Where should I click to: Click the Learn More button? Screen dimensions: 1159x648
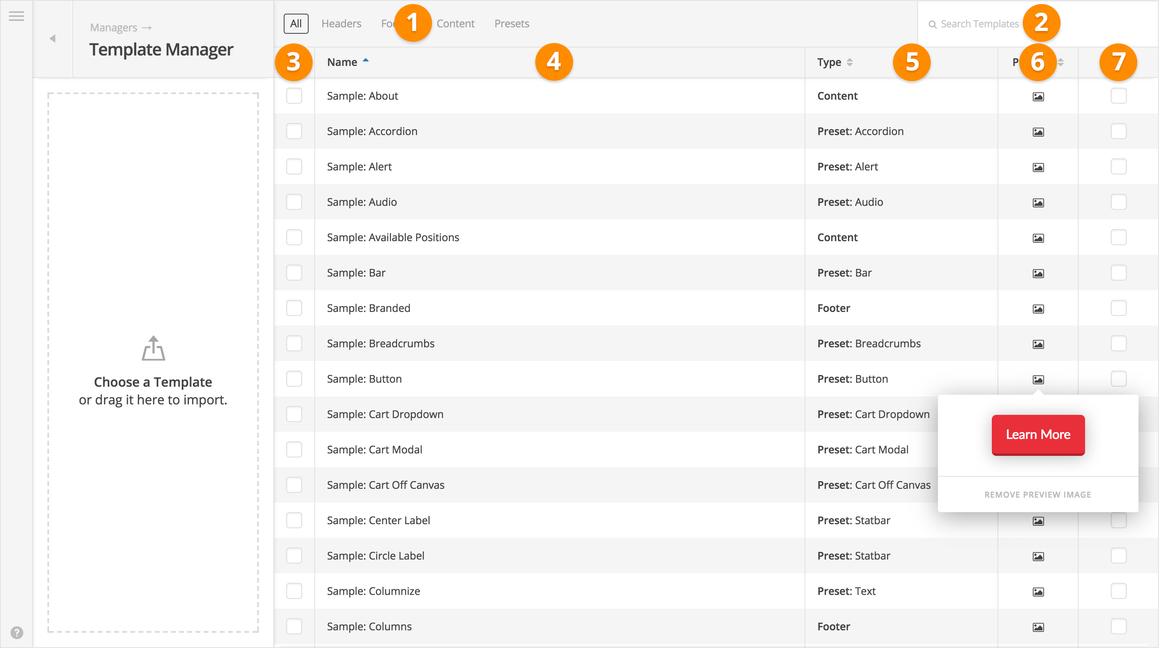click(x=1038, y=434)
